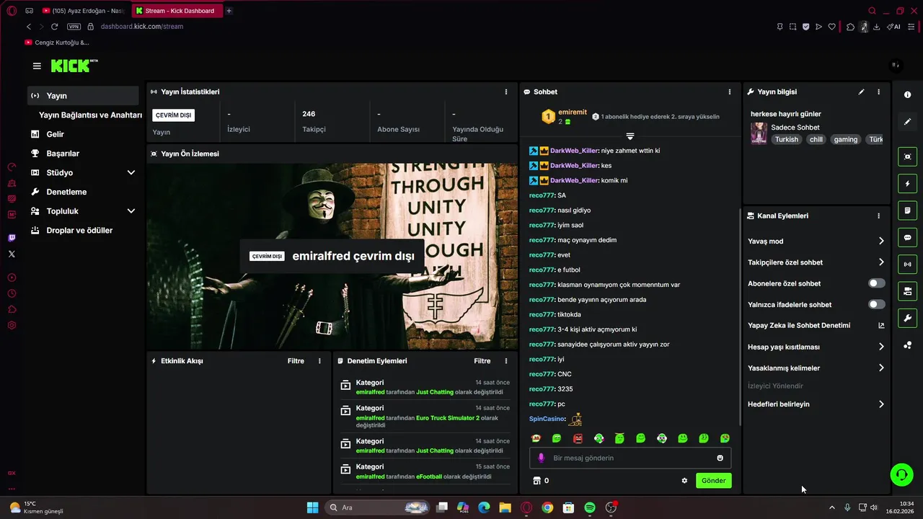The width and height of the screenshot is (923, 519).
Task: Jump to latest chat via down arrow
Action: tap(630, 136)
